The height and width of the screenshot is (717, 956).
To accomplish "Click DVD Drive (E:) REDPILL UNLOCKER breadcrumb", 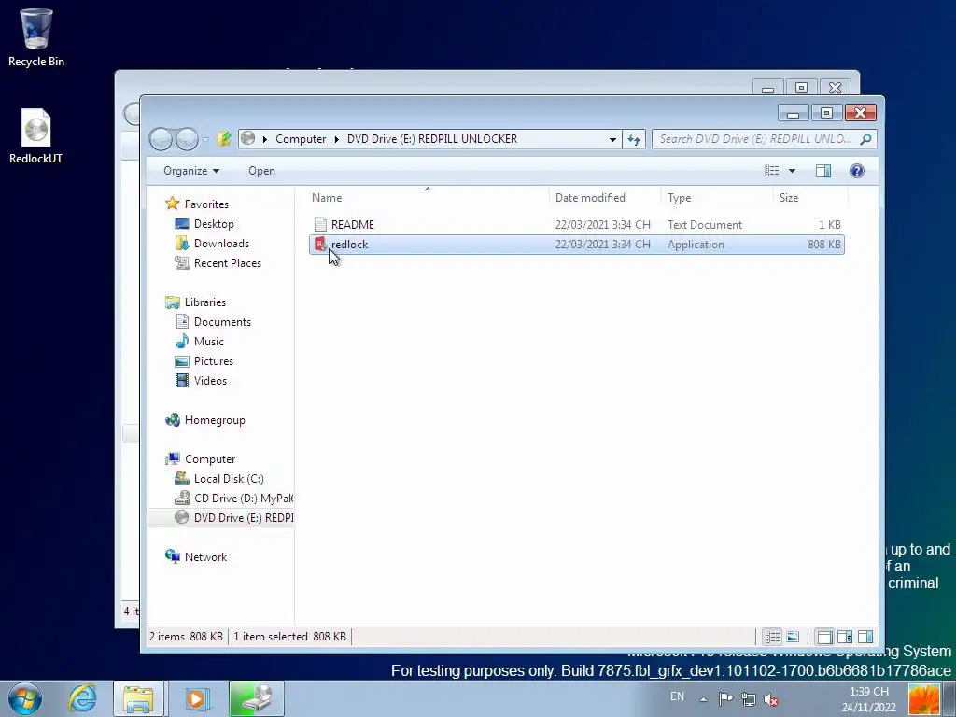I will [x=432, y=139].
